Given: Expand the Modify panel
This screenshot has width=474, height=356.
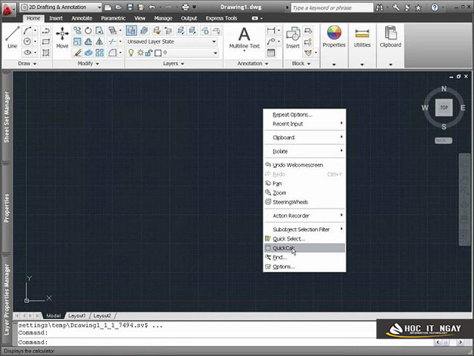Looking at the screenshot, I should (88, 63).
